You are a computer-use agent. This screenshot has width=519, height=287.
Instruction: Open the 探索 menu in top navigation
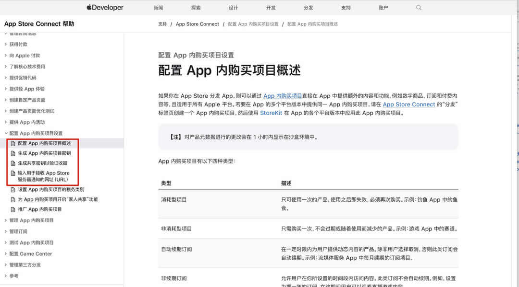[196, 8]
